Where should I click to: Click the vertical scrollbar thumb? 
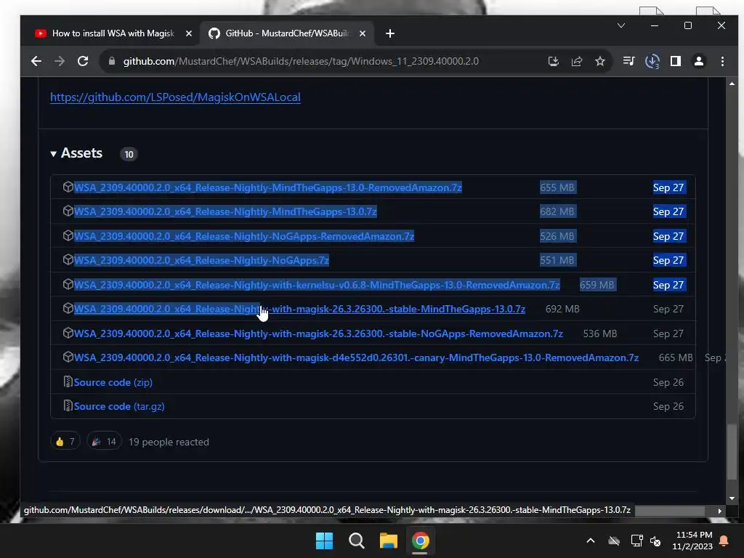(732, 452)
